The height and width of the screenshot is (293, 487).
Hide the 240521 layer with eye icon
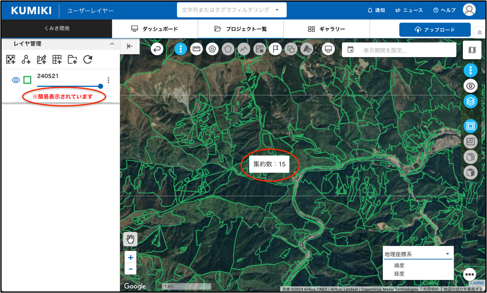coord(16,80)
